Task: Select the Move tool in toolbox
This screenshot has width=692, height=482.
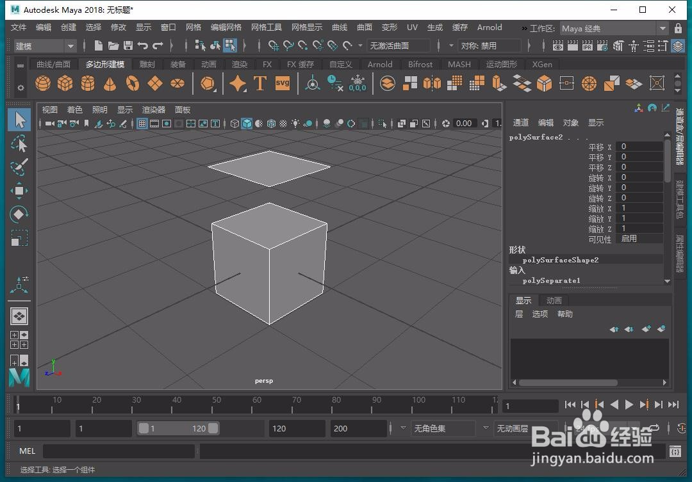Action: [19, 191]
